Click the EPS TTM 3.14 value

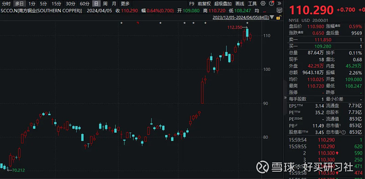pyautogui.click(x=320, y=106)
